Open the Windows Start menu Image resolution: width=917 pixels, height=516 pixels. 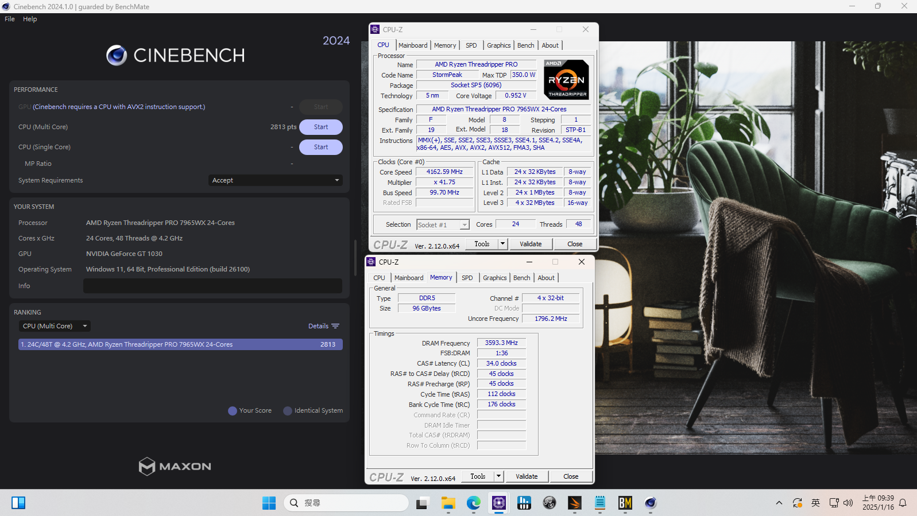tap(269, 503)
